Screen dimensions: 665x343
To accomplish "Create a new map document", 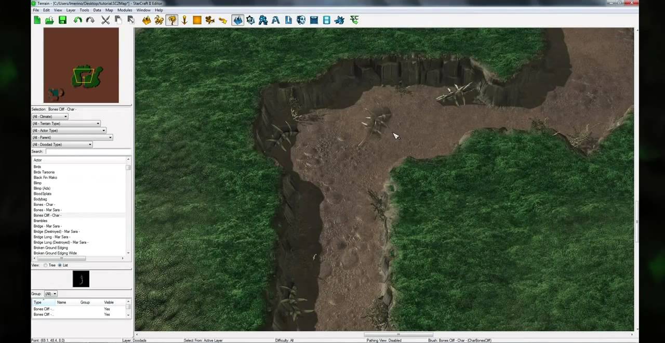I will (37, 20).
